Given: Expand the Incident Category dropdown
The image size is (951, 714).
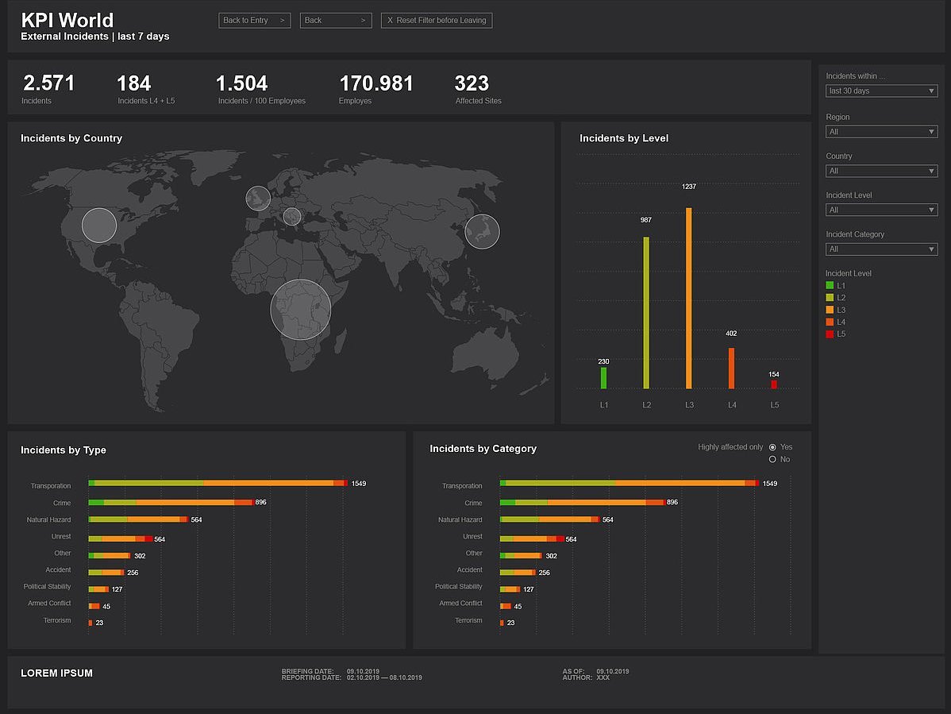Looking at the screenshot, I should pos(881,249).
